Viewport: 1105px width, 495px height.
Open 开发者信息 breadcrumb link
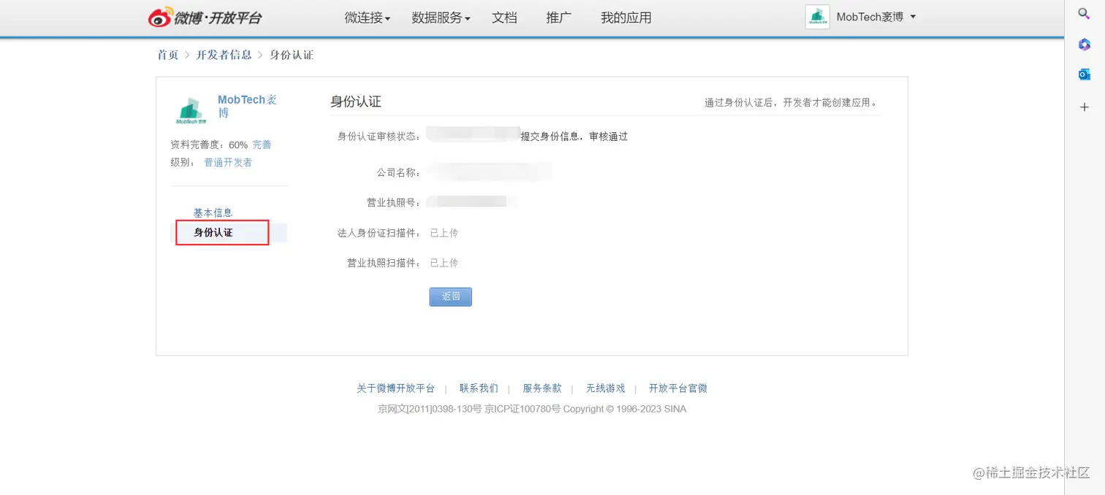pyautogui.click(x=224, y=55)
